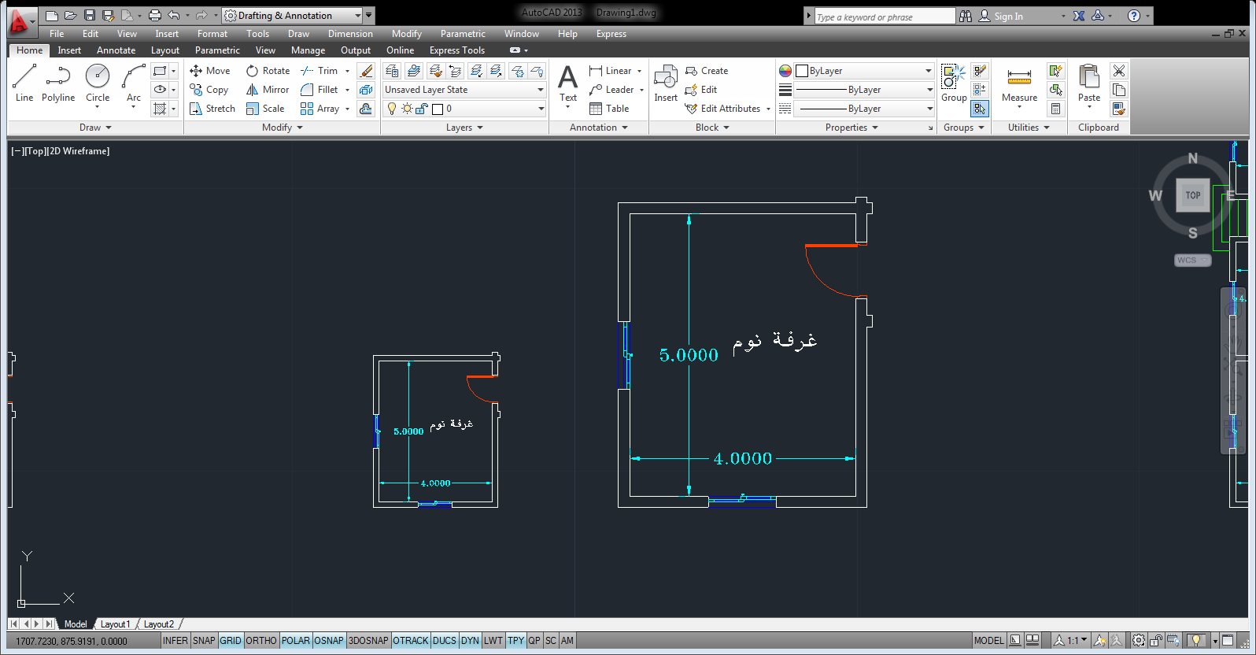Click the Rotate tool
The image size is (1256, 655).
268,71
